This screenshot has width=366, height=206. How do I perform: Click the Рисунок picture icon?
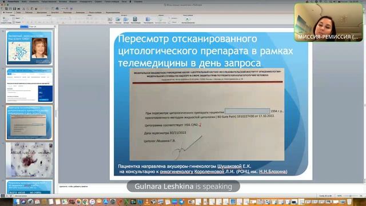[118, 20]
